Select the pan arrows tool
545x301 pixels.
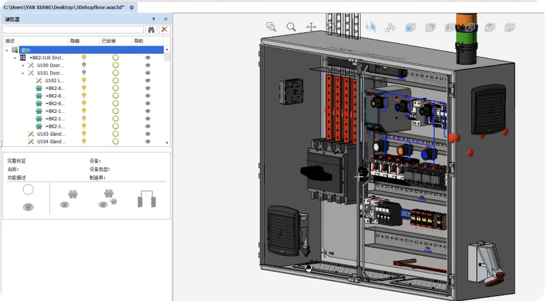(311, 27)
